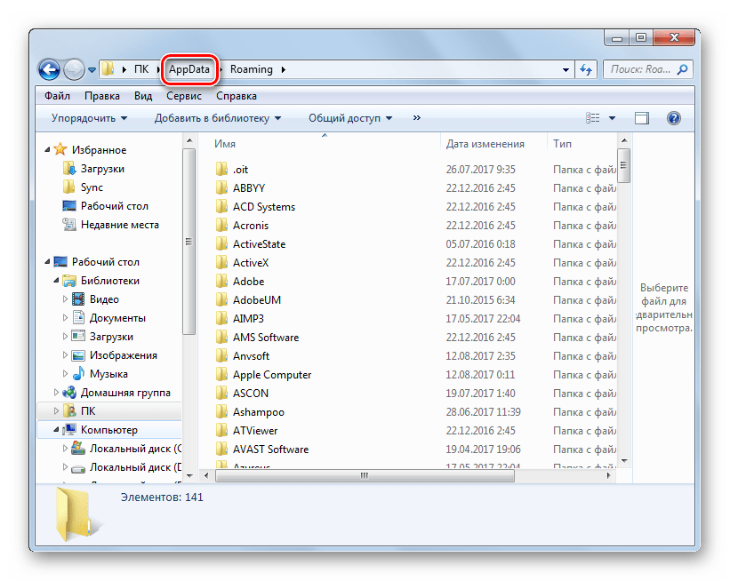The image size is (730, 581).
Task: Click the magnifier search icon
Action: (x=682, y=70)
